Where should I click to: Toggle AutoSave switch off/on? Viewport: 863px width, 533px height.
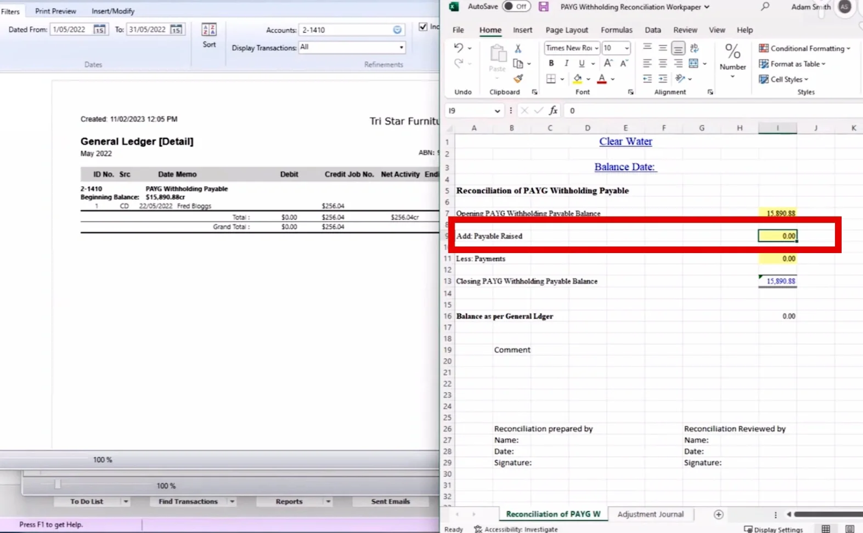[x=516, y=7]
